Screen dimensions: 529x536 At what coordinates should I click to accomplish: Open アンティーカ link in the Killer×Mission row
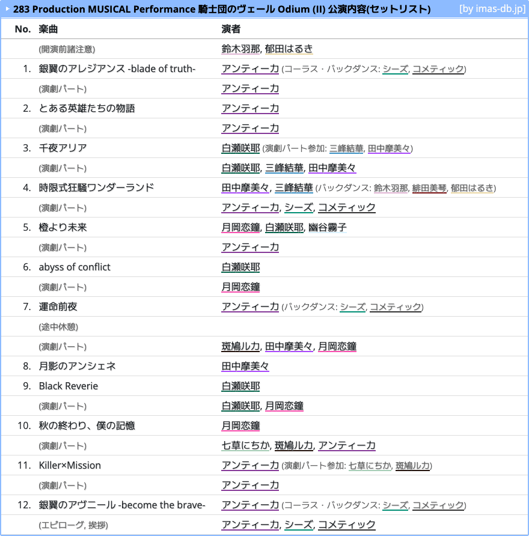pos(250,465)
